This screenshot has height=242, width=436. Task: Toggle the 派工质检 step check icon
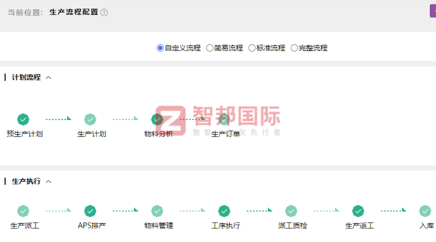[291, 211]
